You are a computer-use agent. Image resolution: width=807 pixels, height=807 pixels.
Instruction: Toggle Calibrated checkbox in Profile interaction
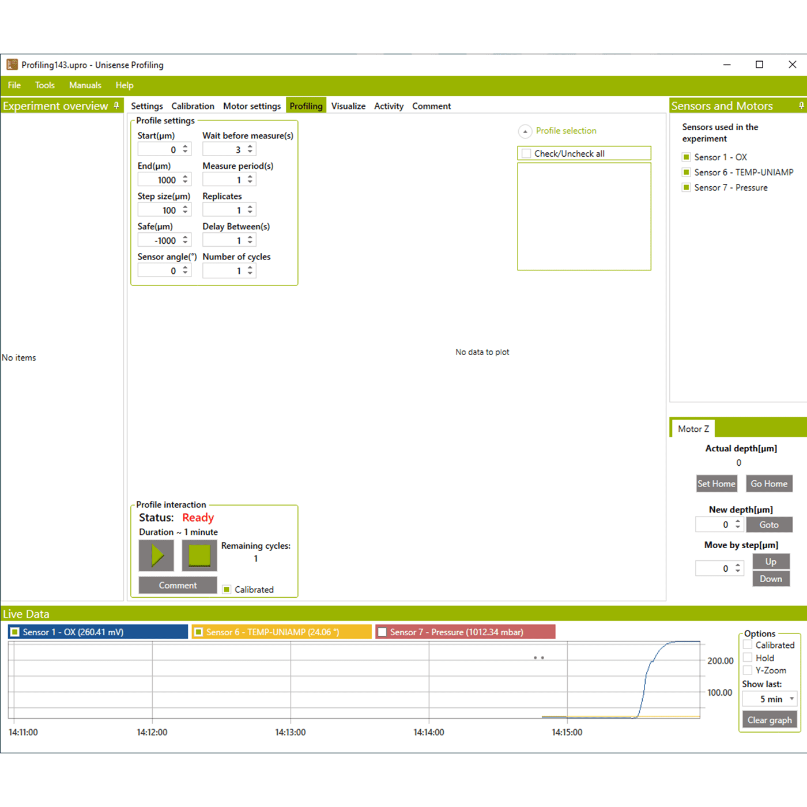click(227, 589)
